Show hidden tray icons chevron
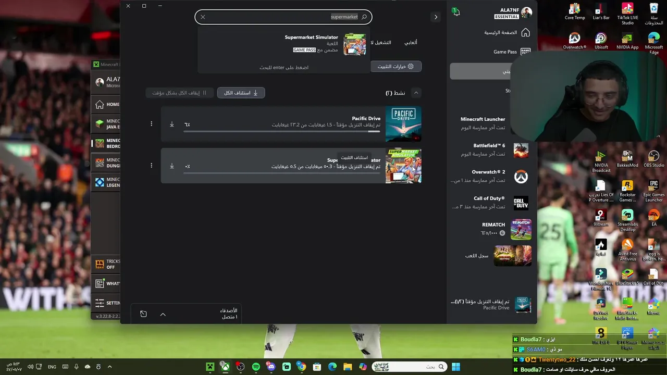The width and height of the screenshot is (667, 375). [109, 367]
